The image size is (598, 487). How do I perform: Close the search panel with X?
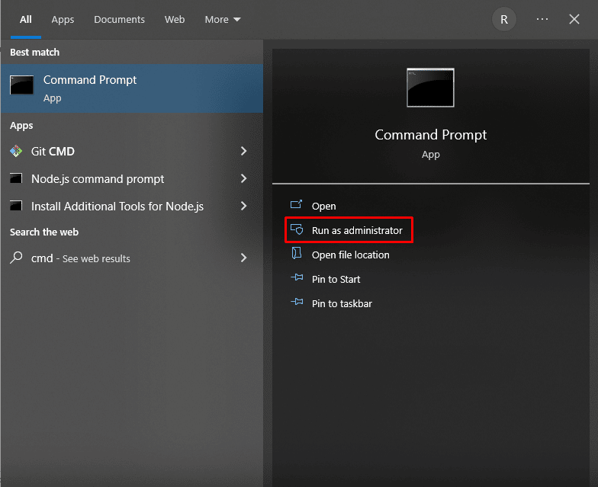tap(574, 19)
